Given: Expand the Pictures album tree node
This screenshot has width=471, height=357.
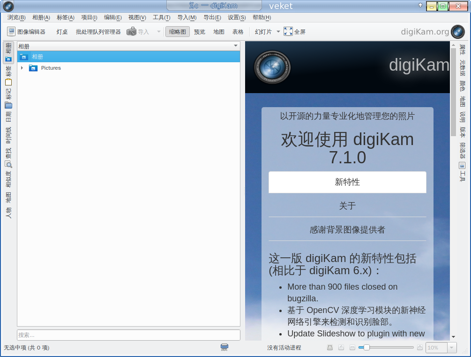Looking at the screenshot, I should pyautogui.click(x=22, y=68).
